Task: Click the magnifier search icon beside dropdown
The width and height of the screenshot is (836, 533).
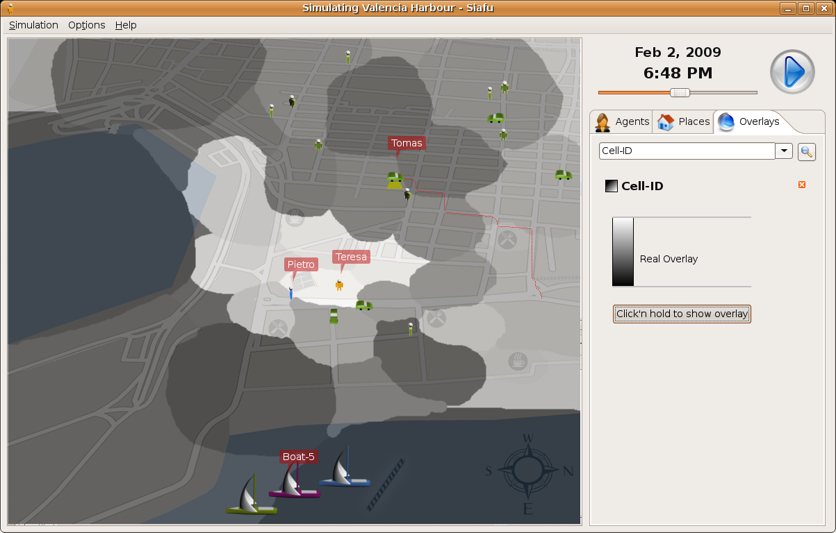Action: pos(806,151)
